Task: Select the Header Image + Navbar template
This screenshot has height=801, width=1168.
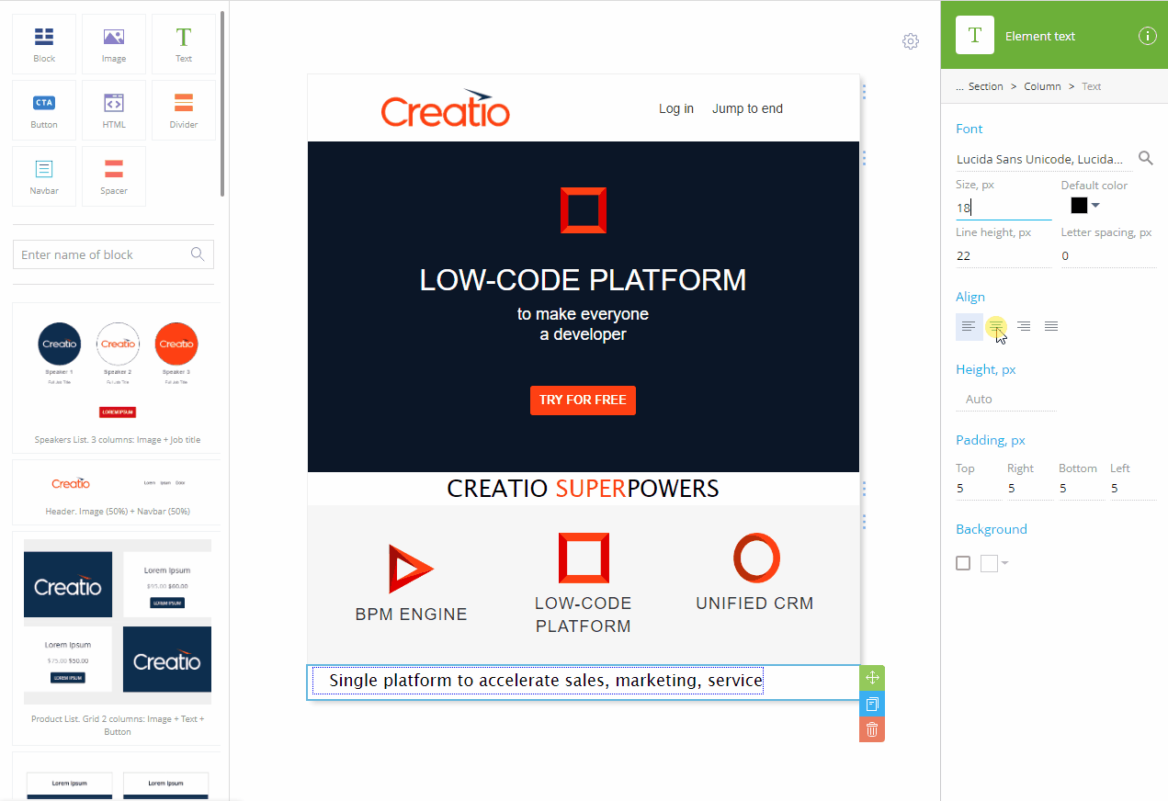Action: (117, 492)
